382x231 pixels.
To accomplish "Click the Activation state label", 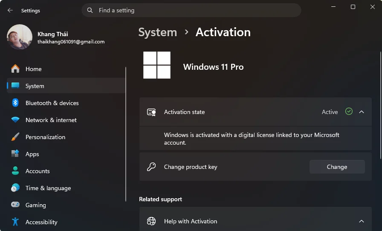I will point(185,112).
